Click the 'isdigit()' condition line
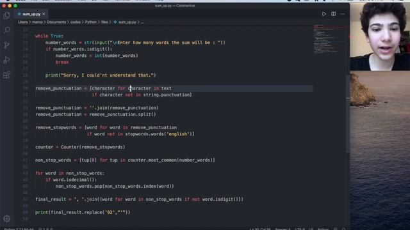410x230 pixels. pos(79,49)
